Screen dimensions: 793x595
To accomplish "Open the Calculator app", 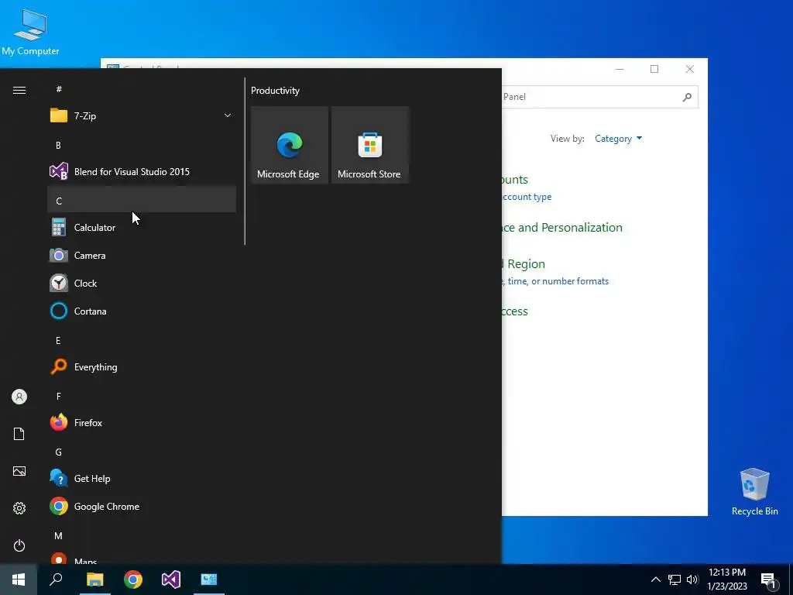I will pyautogui.click(x=142, y=228).
